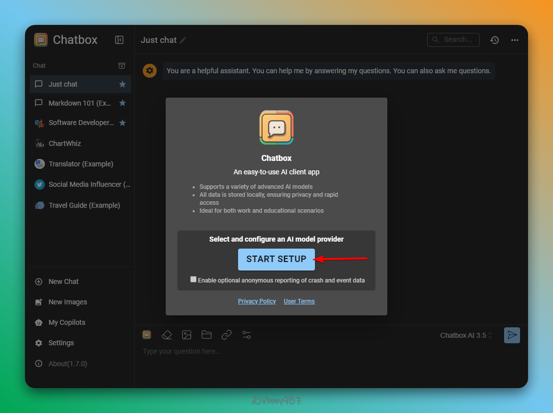
Task: Click the pencil icon to rename chat
Action: coord(183,40)
